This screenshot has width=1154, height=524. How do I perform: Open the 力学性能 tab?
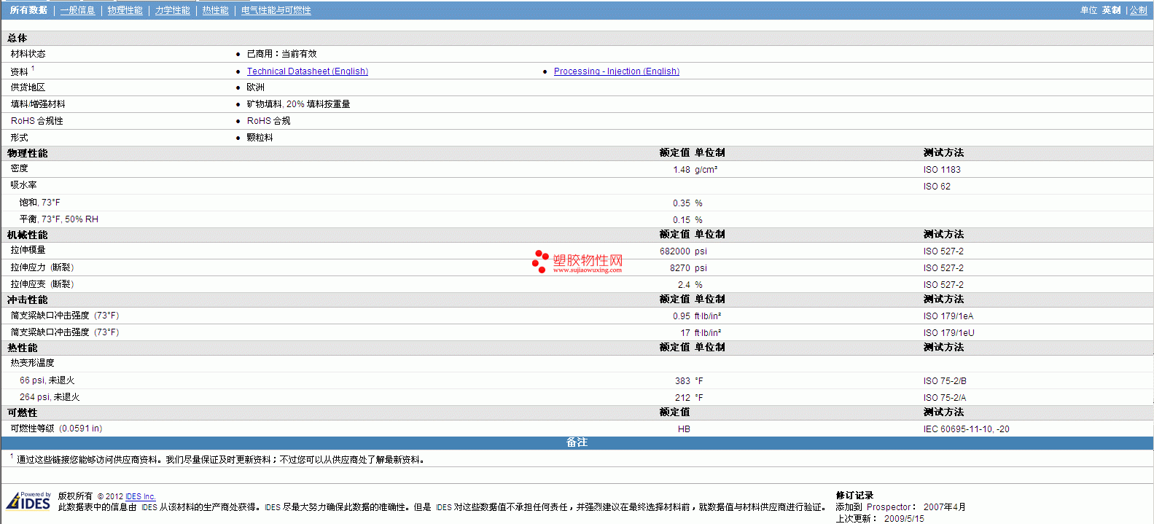pyautogui.click(x=172, y=10)
